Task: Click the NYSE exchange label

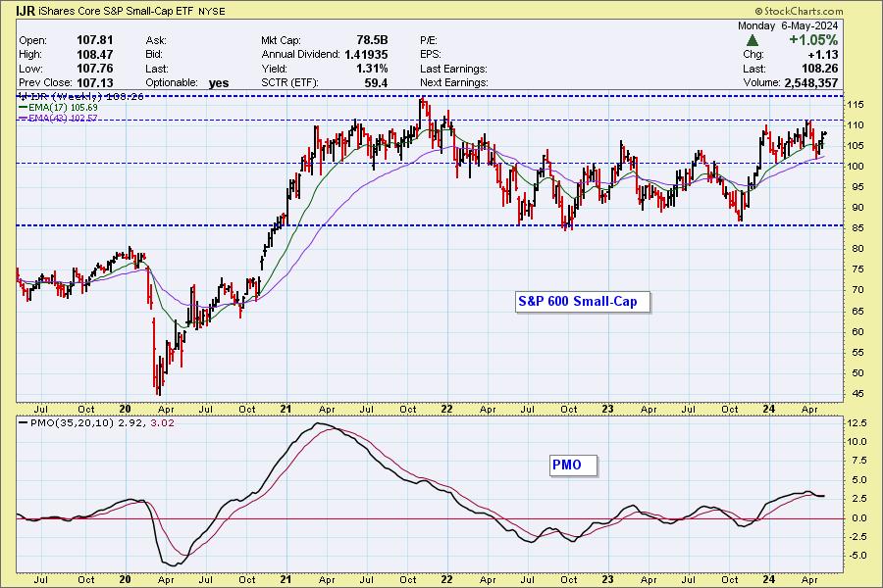Action: 212,11
